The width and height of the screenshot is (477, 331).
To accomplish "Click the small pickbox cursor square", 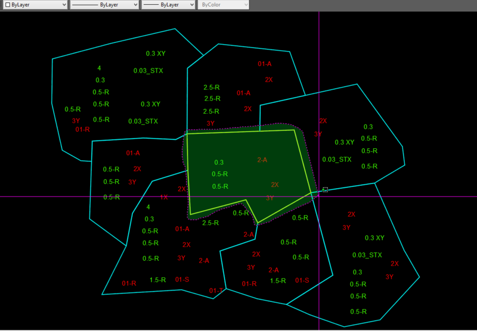I will point(326,190).
